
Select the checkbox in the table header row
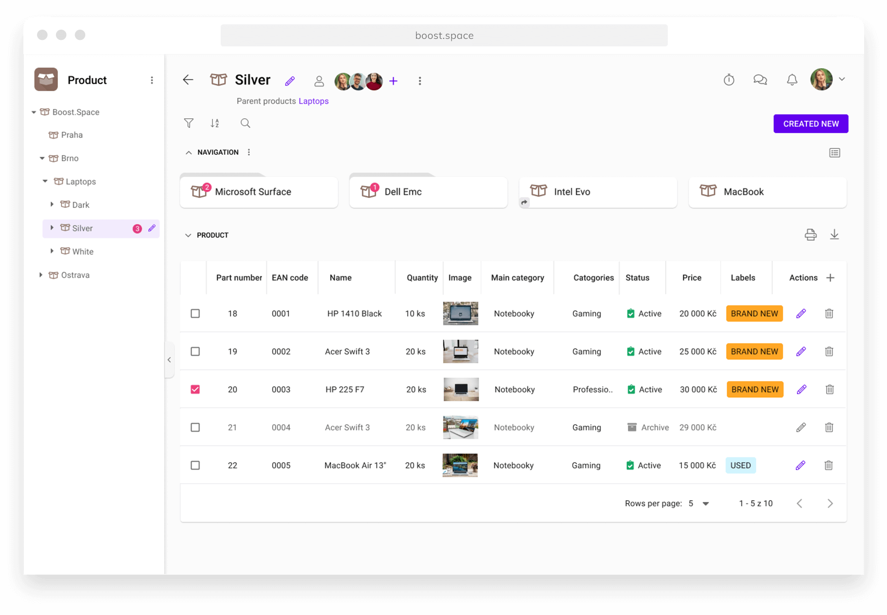(x=195, y=277)
